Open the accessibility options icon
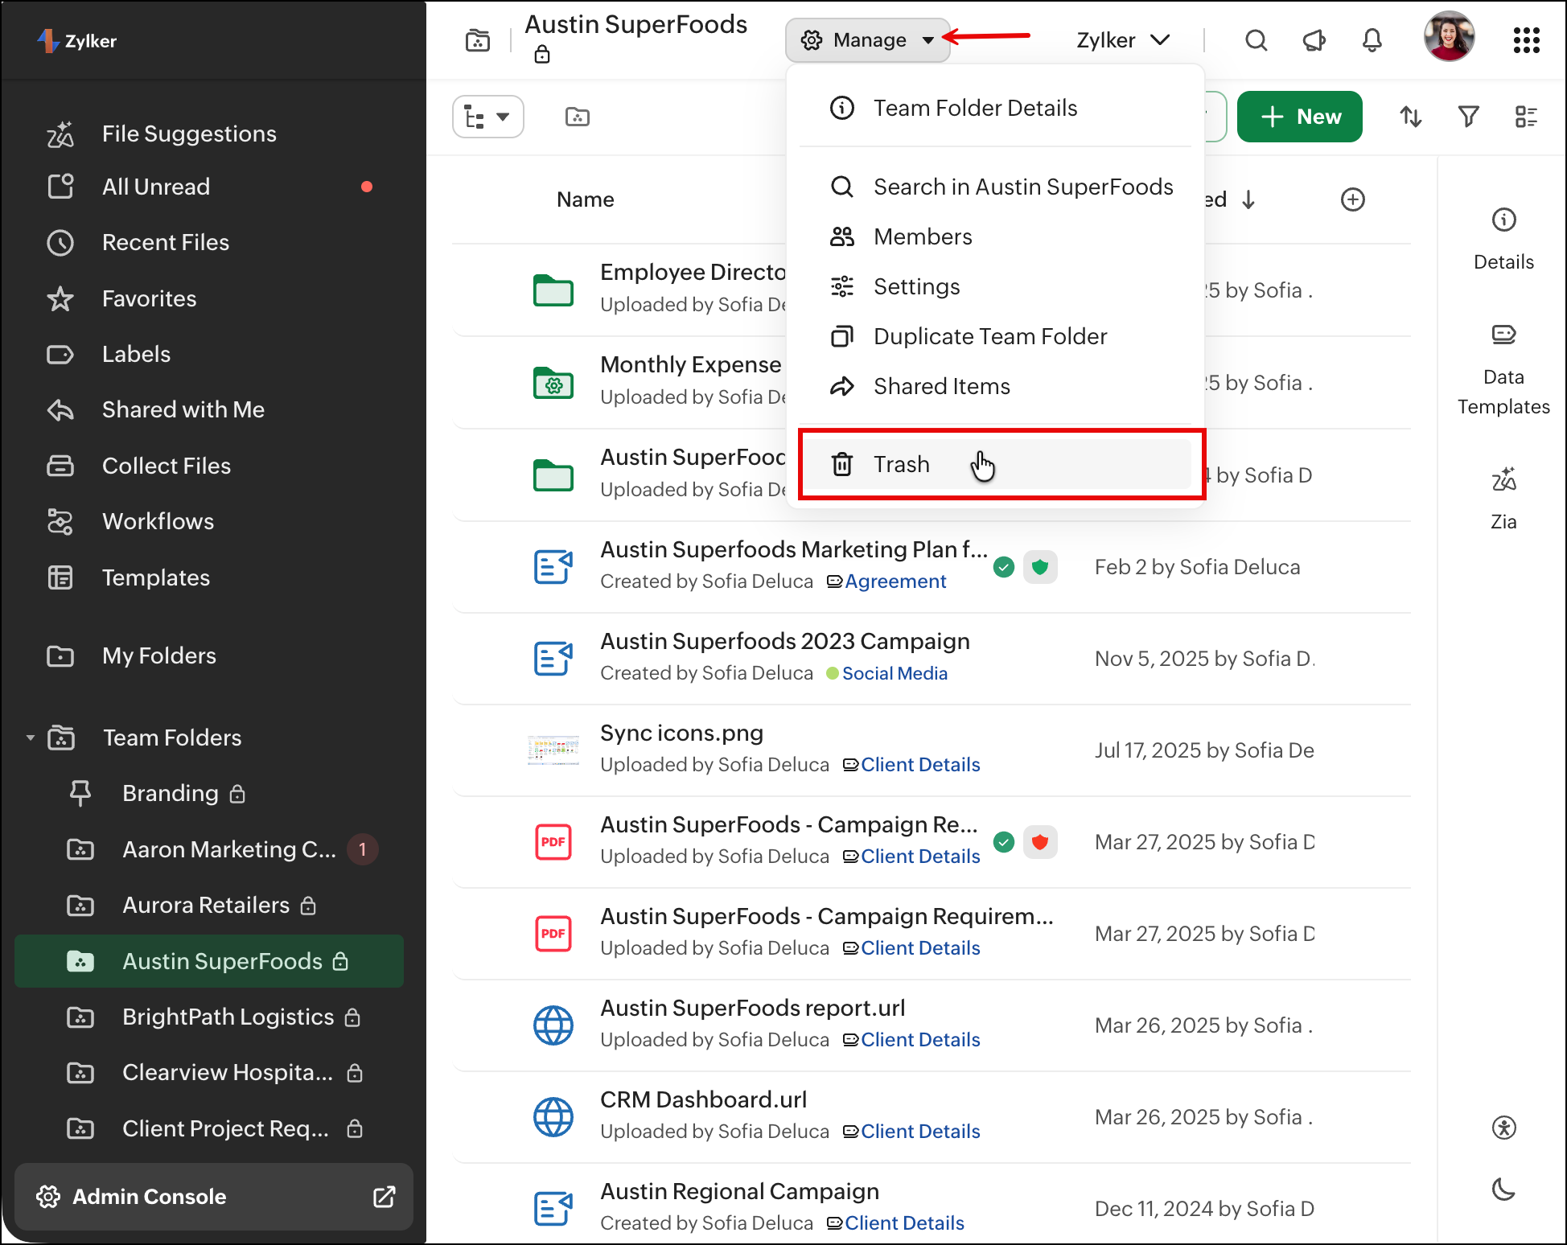The image size is (1567, 1245). pos(1503,1128)
